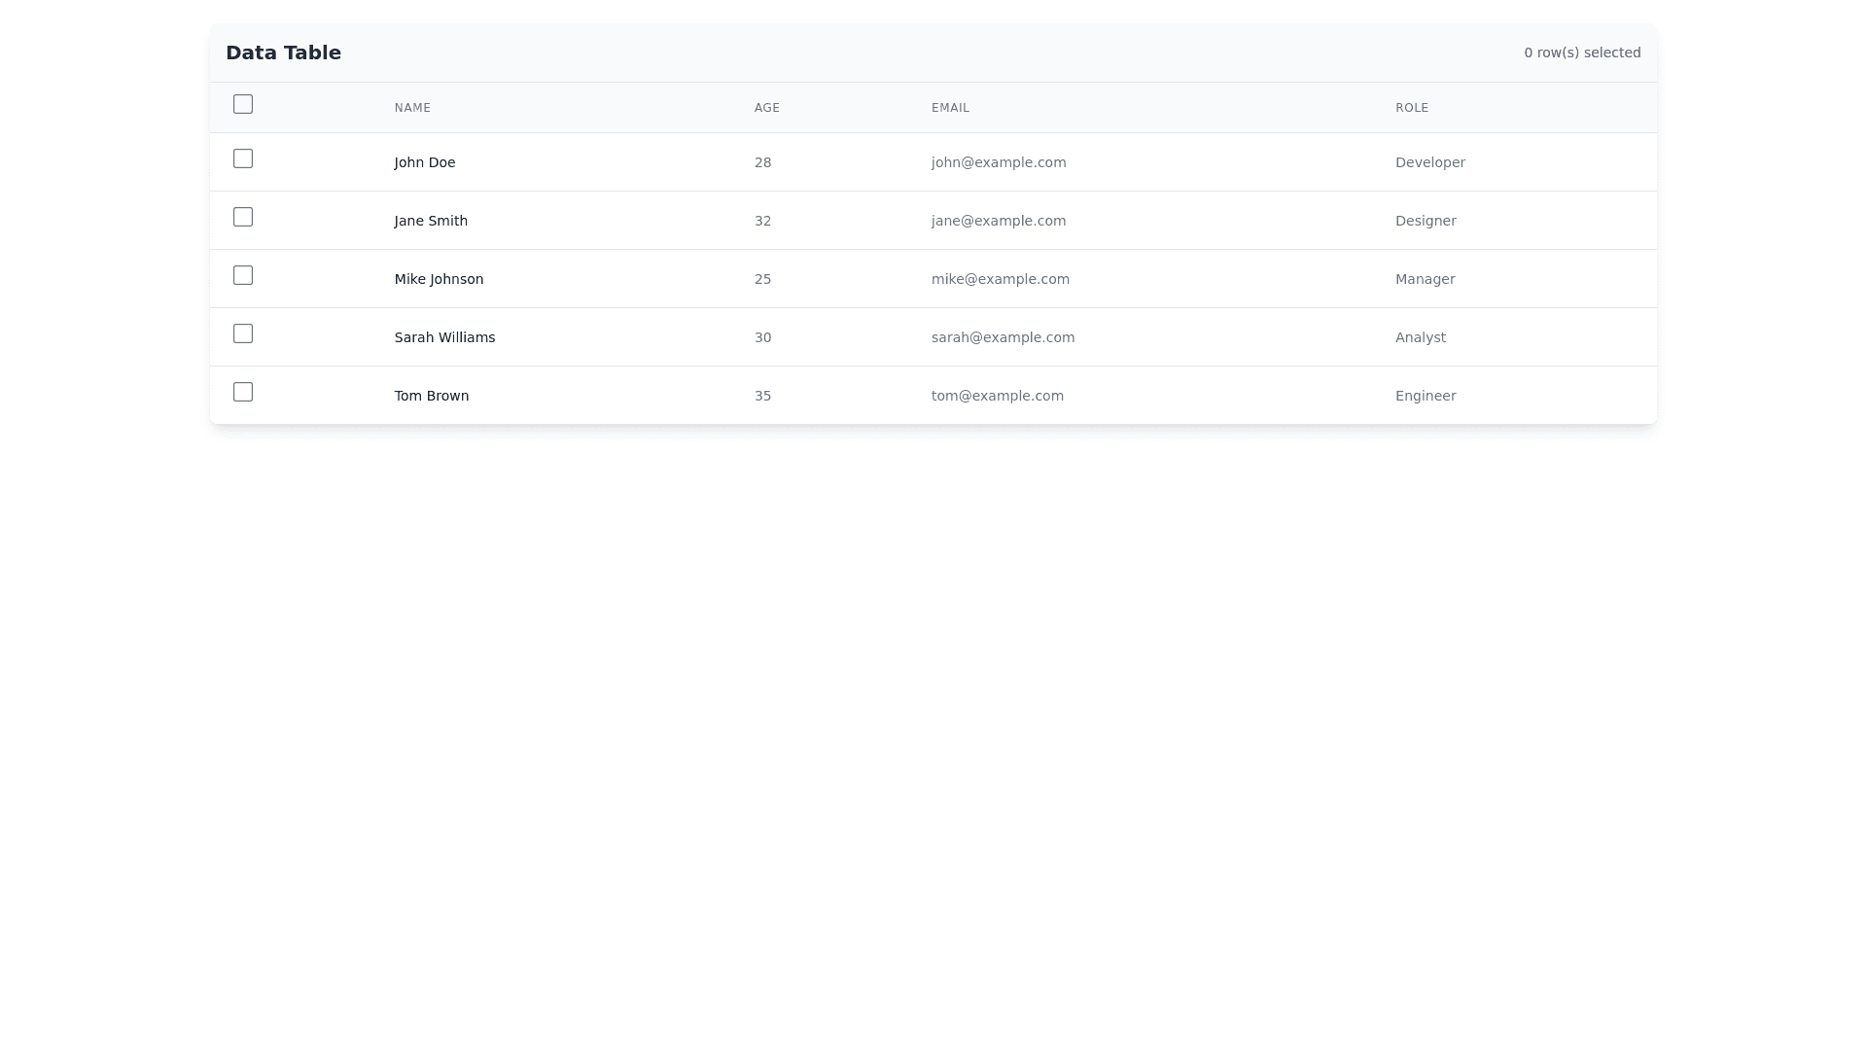
Task: Click jane@example.com email cell
Action: pyautogui.click(x=998, y=221)
